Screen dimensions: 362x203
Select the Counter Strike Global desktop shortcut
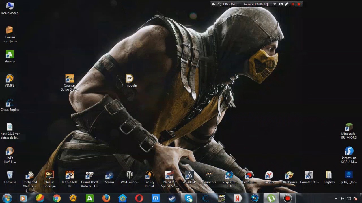click(70, 83)
